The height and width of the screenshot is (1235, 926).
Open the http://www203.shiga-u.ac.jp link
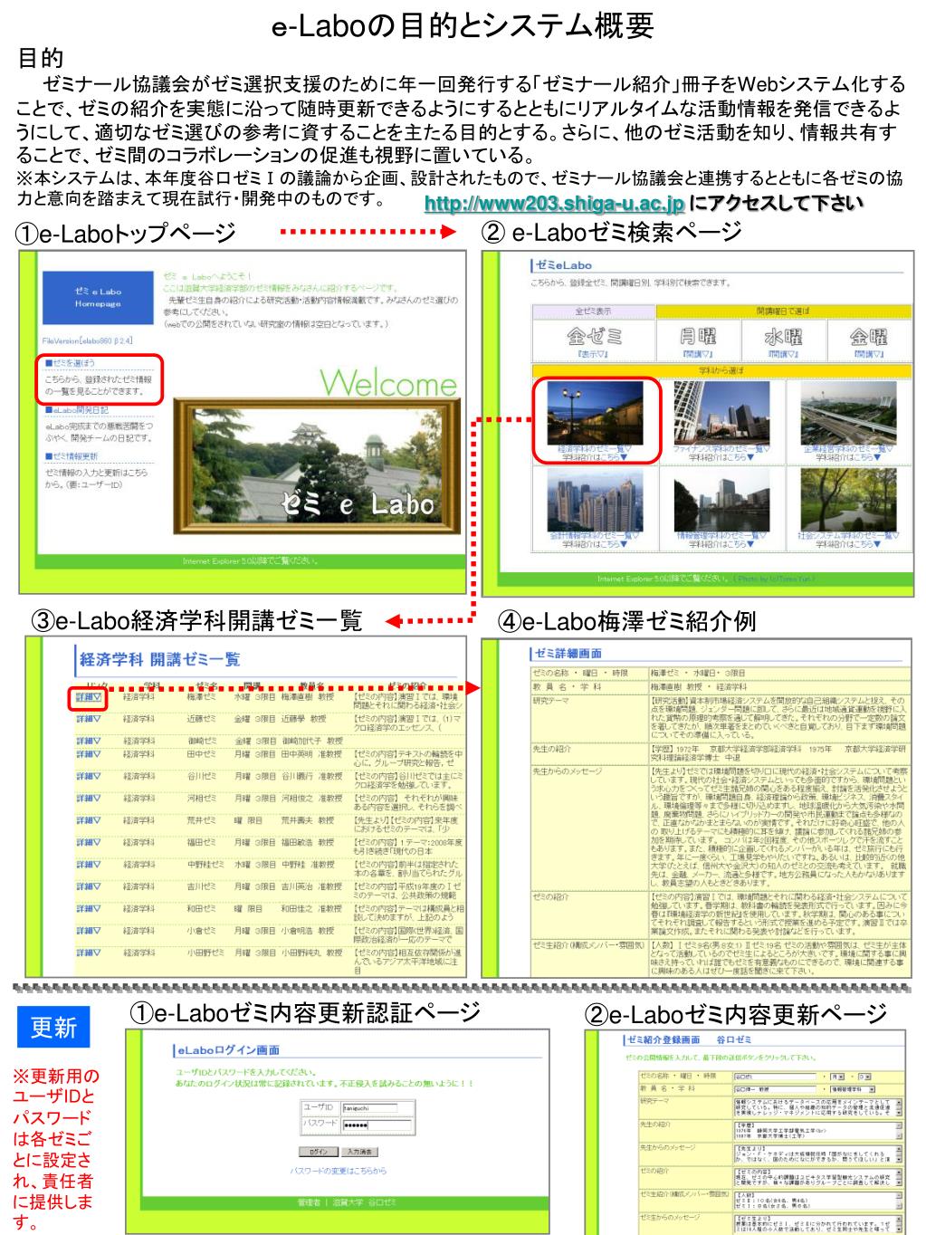tap(555, 206)
